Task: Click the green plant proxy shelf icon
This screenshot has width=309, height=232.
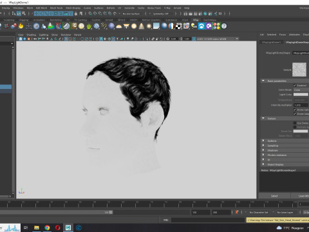Action: 89,26
